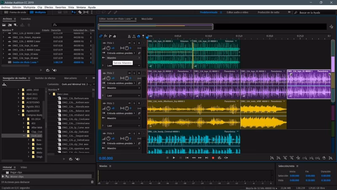The image size is (337, 190).
Task: Switch to Bastidor de efectos tab
Action: click(x=45, y=78)
